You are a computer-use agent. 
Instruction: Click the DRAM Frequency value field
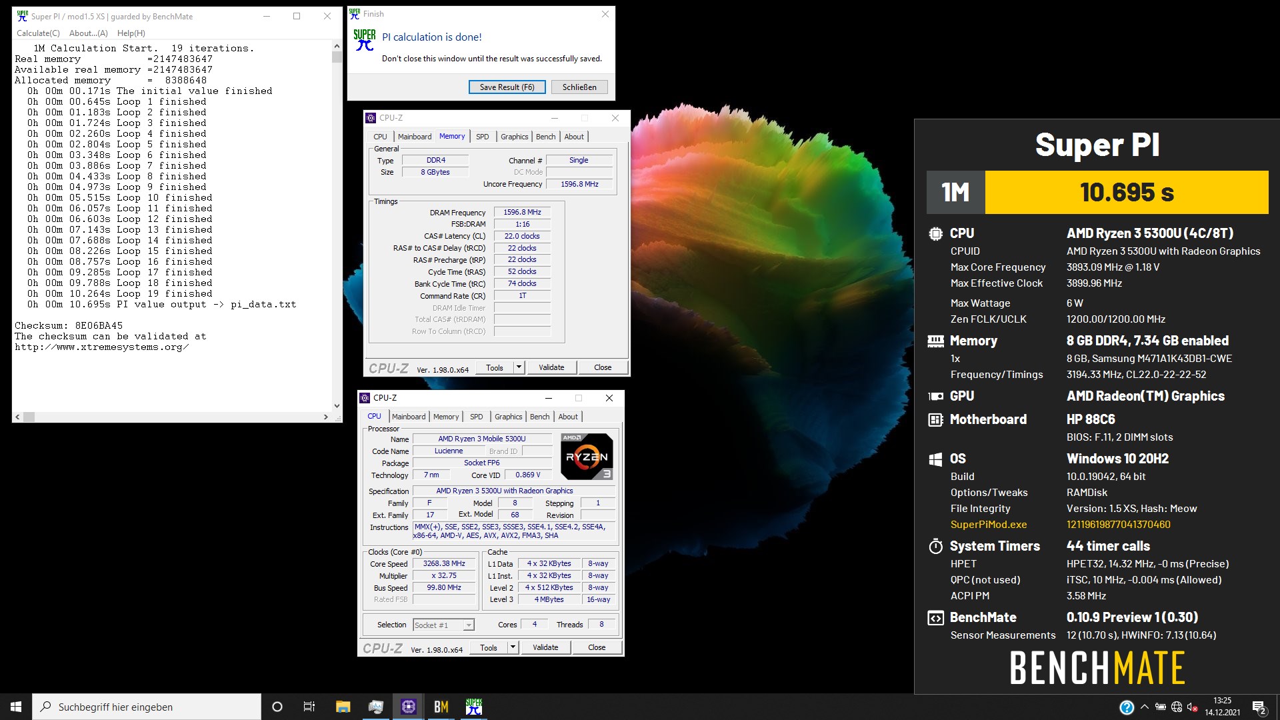(522, 213)
